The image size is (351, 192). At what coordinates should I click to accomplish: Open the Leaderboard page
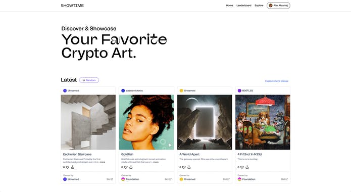coord(244,6)
